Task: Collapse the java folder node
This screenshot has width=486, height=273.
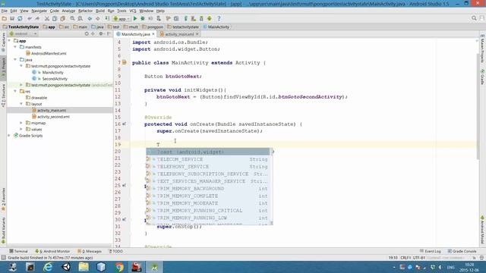Action: point(15,59)
